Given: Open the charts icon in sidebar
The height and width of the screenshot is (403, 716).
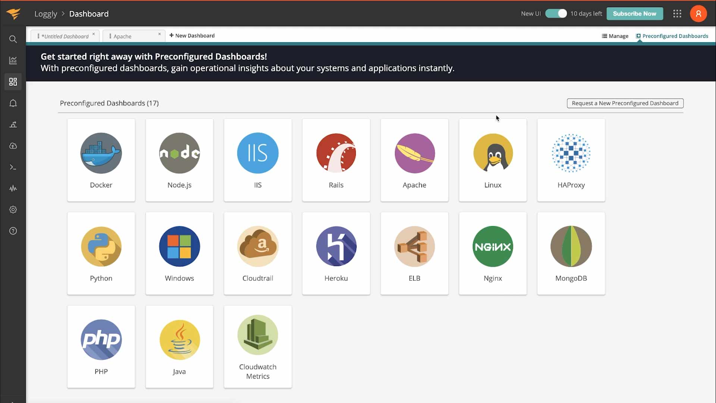Looking at the screenshot, I should 13,60.
